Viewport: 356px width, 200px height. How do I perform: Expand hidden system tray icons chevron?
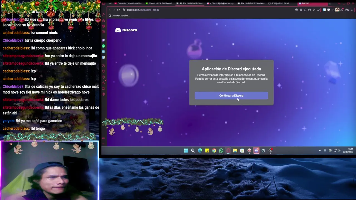coord(320,151)
